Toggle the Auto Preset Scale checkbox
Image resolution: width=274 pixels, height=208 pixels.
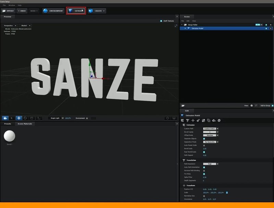click(204, 145)
